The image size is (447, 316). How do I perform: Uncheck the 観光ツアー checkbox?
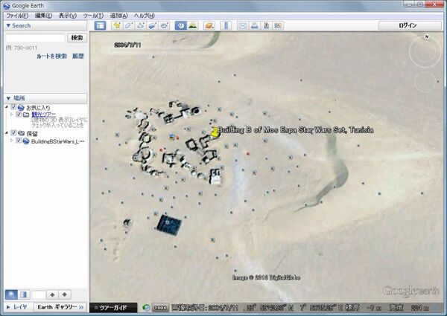[x=19, y=115]
